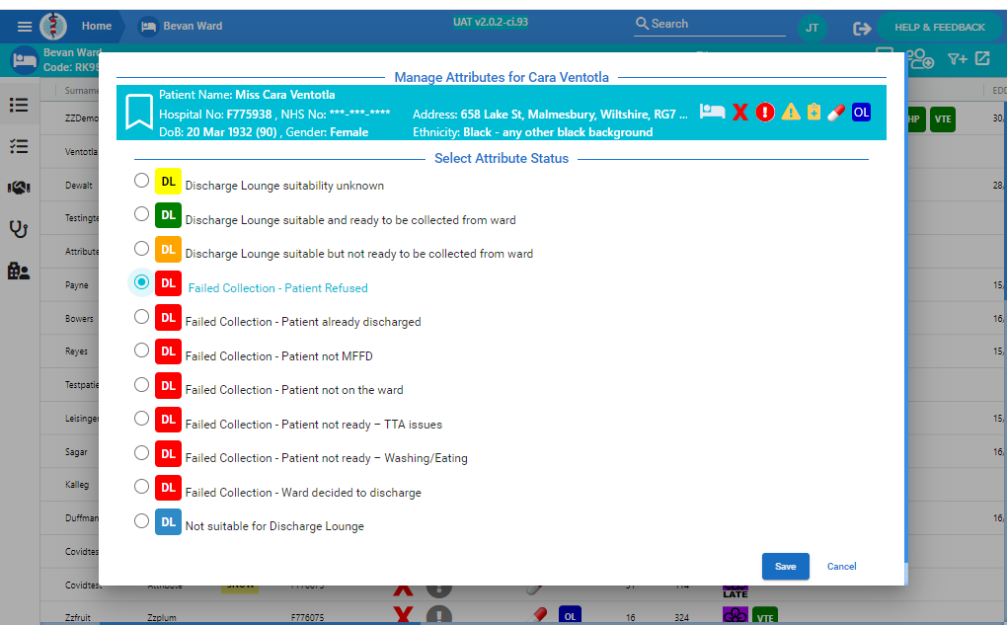
Task: Select Patient not MFFD radio
Action: (x=141, y=351)
